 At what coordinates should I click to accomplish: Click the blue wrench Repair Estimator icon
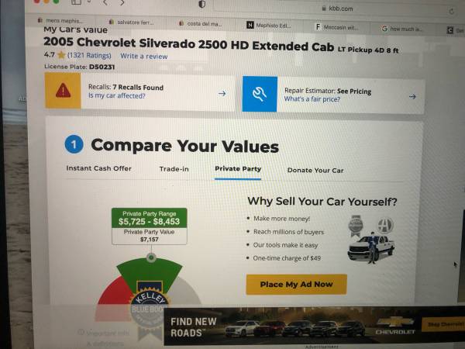[x=260, y=94]
